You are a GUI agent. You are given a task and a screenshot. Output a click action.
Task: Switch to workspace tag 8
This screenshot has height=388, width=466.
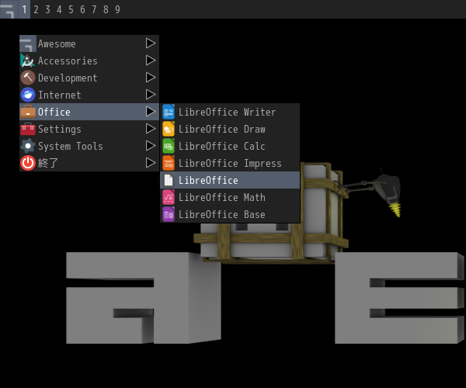[x=106, y=9]
